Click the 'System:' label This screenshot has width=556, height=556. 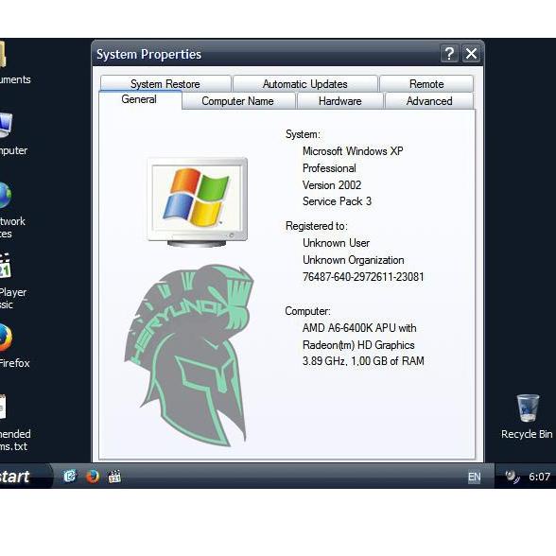pos(303,134)
